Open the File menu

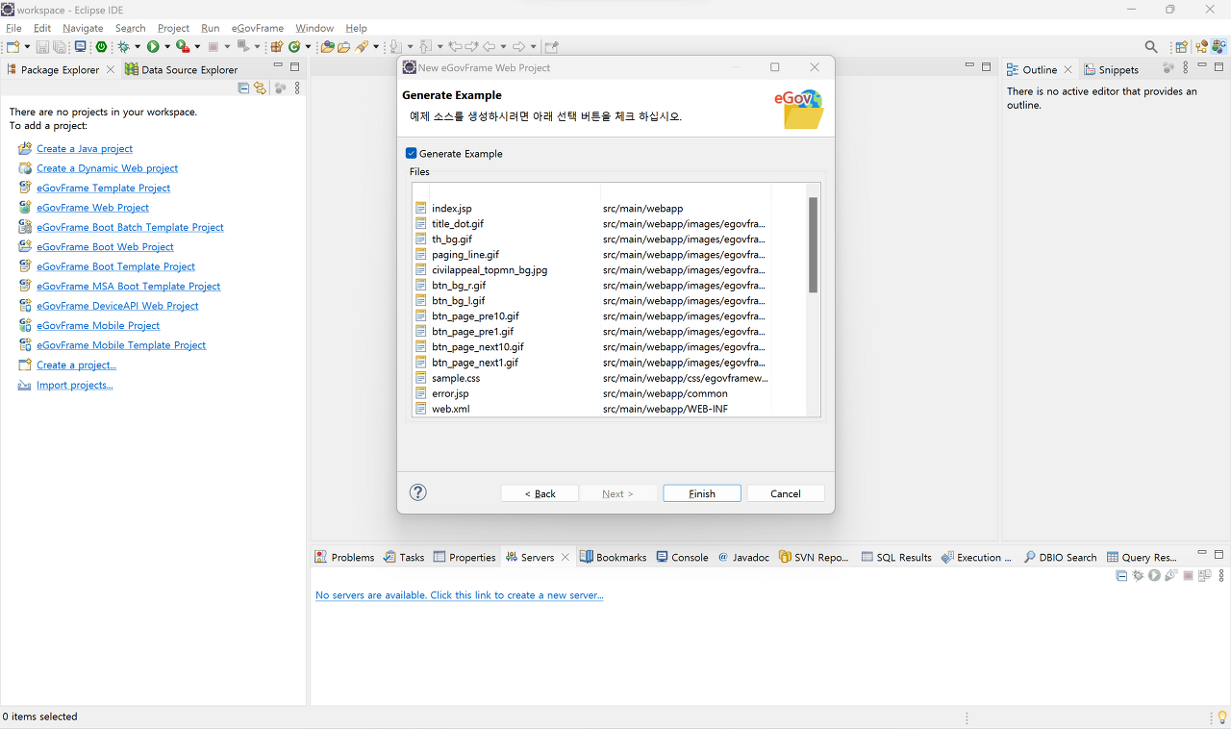pos(13,28)
